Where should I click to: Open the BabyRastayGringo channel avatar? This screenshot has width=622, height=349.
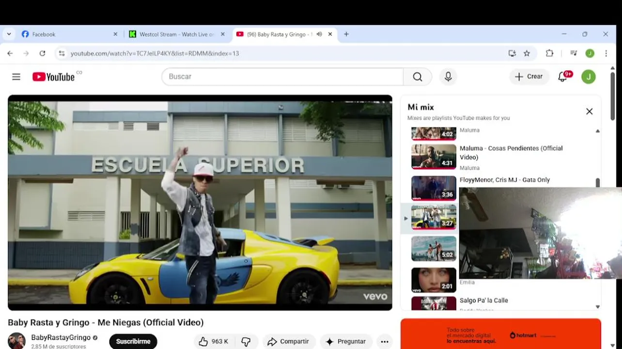(16, 341)
